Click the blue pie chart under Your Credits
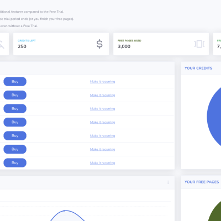Viewport: 221px width, 221px height. click(214, 117)
